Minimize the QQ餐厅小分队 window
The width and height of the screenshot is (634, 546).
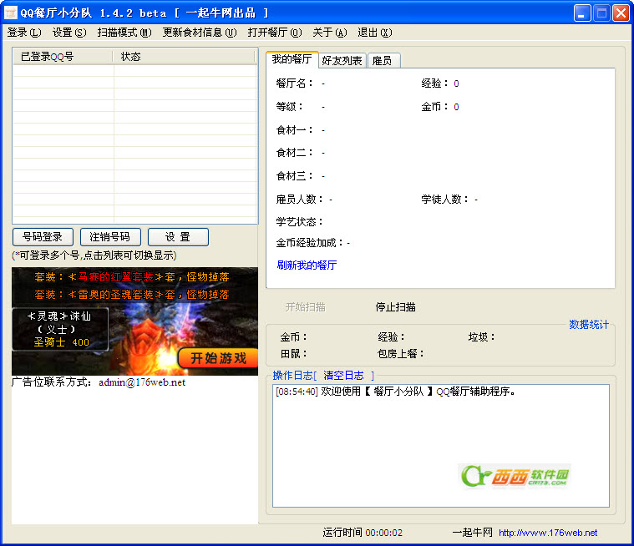[x=582, y=13]
